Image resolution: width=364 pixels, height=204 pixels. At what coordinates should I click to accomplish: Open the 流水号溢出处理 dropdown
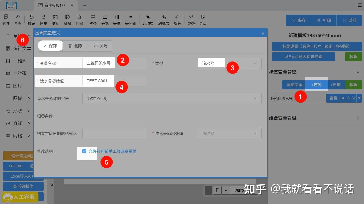pyautogui.click(x=229, y=133)
